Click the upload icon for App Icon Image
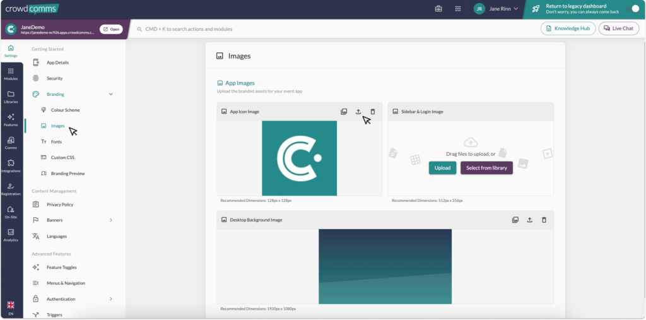 (358, 112)
